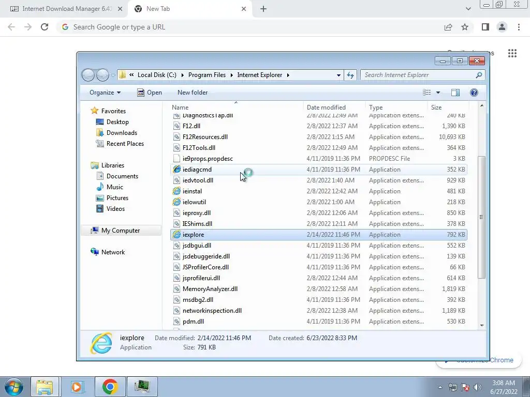Show hidden tray icons arrow
This screenshot has height=397, width=530.
point(440,387)
